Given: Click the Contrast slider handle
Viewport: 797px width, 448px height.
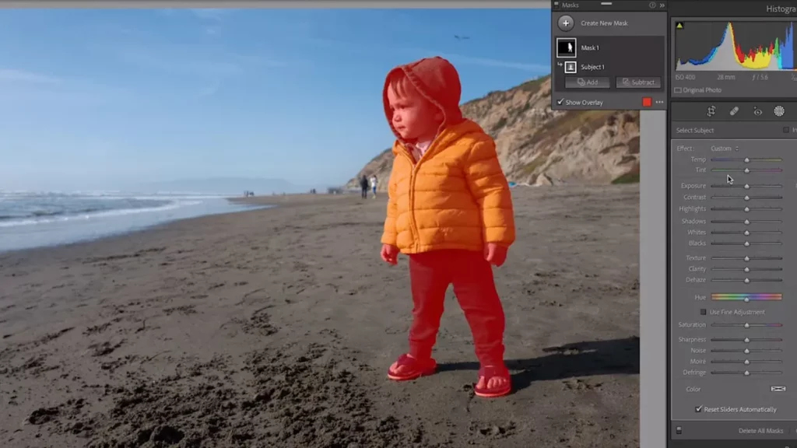Looking at the screenshot, I should pyautogui.click(x=746, y=198).
